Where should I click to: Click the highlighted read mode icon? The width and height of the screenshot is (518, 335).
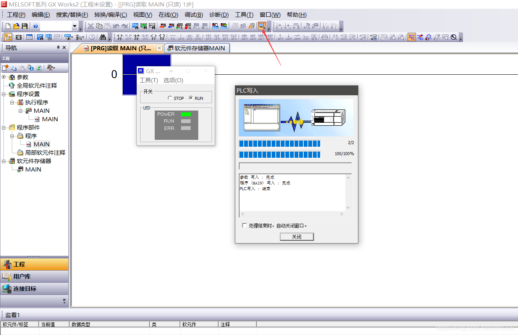point(412,37)
